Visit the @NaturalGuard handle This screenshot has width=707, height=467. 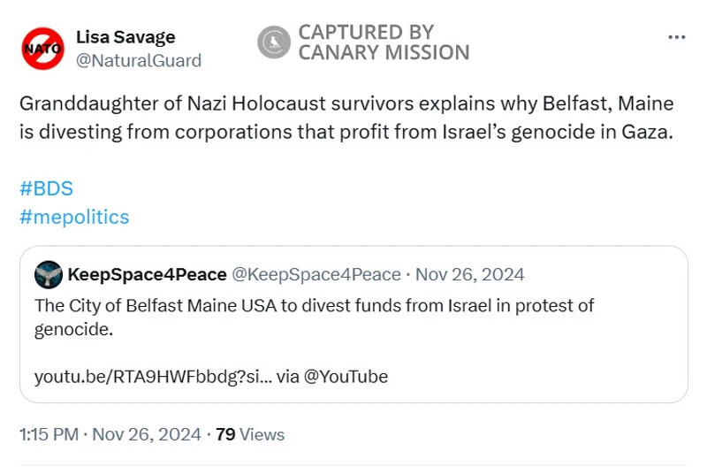139,60
